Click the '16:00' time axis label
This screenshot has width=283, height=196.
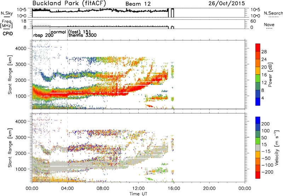click(x=174, y=189)
